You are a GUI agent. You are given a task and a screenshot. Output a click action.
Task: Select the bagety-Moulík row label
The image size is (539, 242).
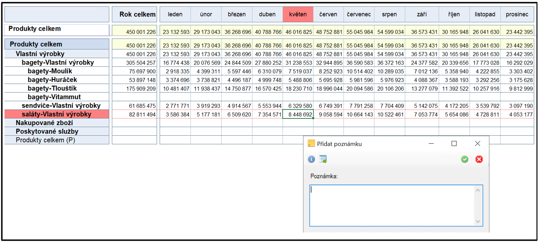coord(57,71)
